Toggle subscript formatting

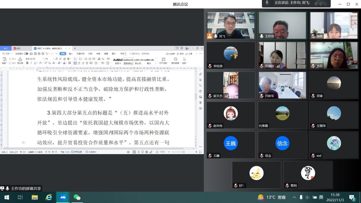point(50,63)
